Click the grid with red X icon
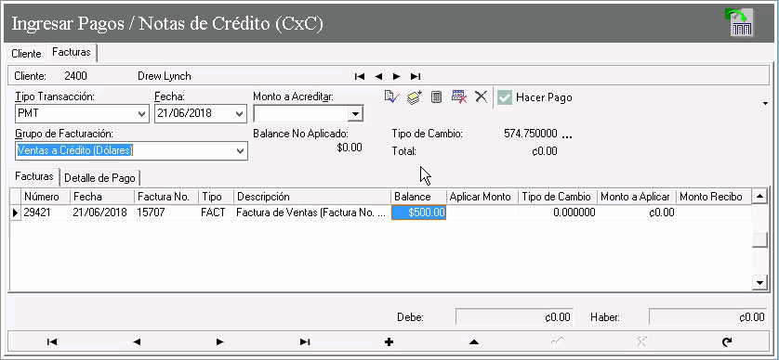This screenshot has height=360, width=779. click(x=458, y=96)
